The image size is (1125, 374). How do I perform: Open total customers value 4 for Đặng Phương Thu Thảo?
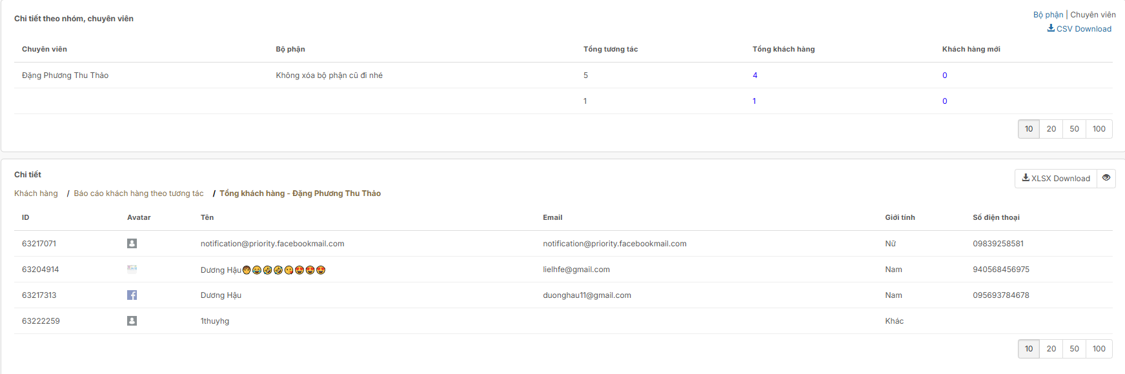[755, 75]
